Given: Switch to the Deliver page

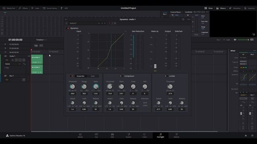Looking at the screenshot, I should [177, 135].
